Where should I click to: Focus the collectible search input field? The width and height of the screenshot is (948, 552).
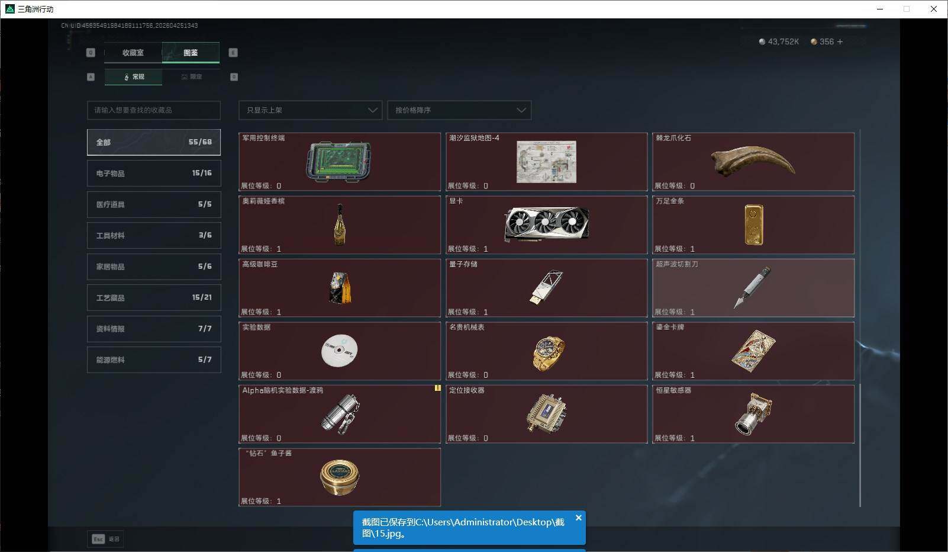coord(154,110)
